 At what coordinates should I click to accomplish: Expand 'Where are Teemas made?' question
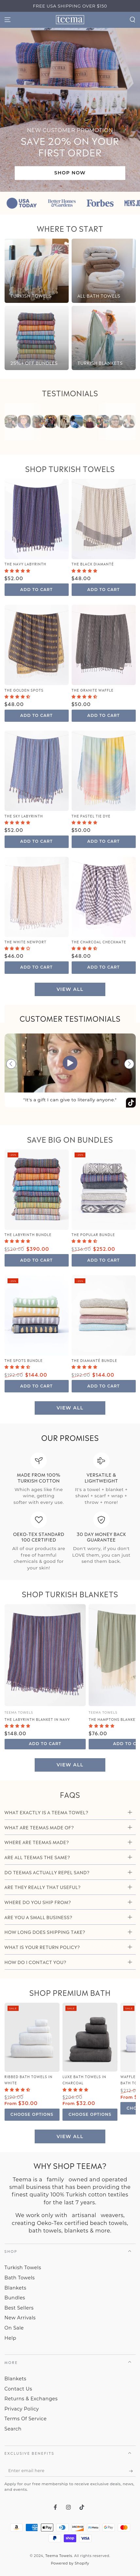point(70,1842)
